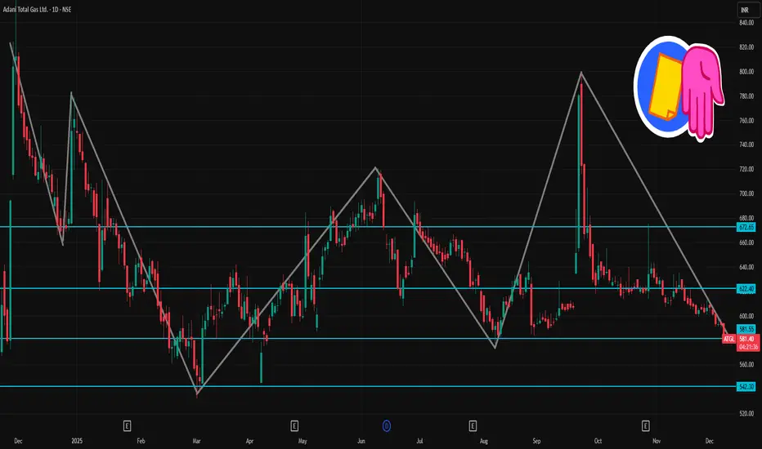762x449 pixels.
Task: Click the blue dividend marker near June
Action: [x=387, y=426]
